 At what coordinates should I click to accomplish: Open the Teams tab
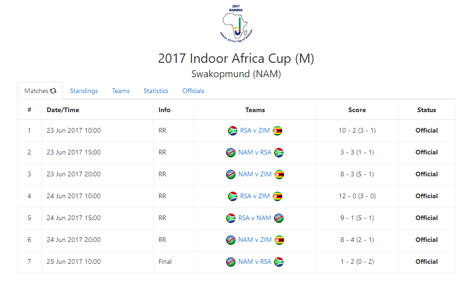[x=121, y=91]
